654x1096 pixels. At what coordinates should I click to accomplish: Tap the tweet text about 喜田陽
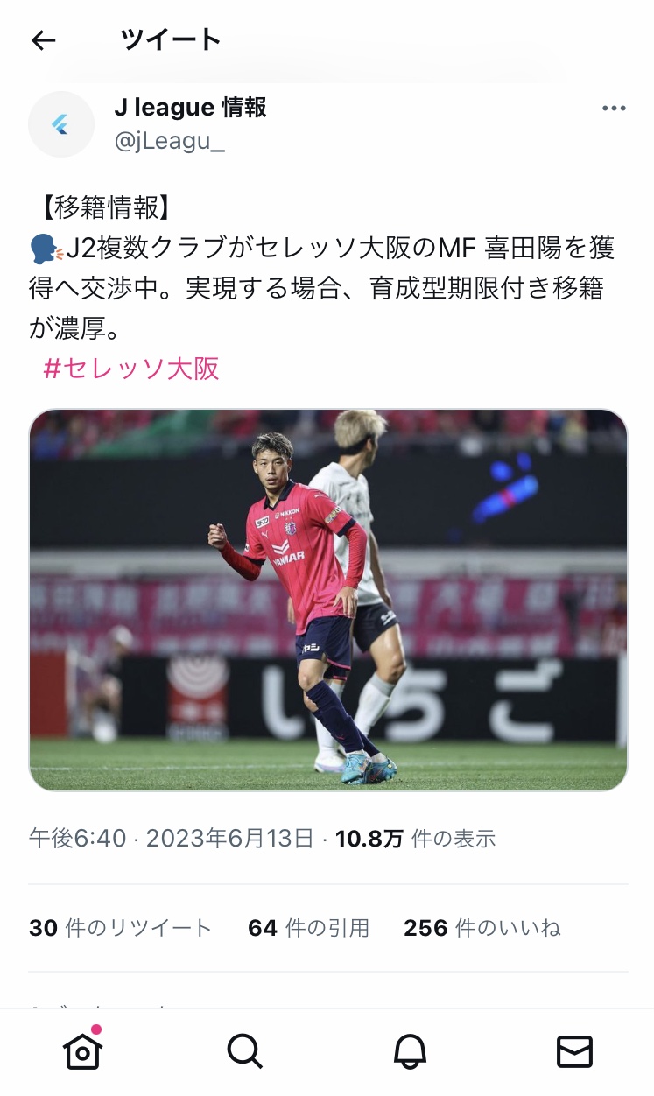coord(322,290)
